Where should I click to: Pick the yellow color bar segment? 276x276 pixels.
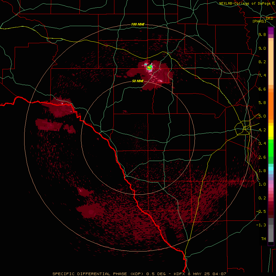[271, 131]
